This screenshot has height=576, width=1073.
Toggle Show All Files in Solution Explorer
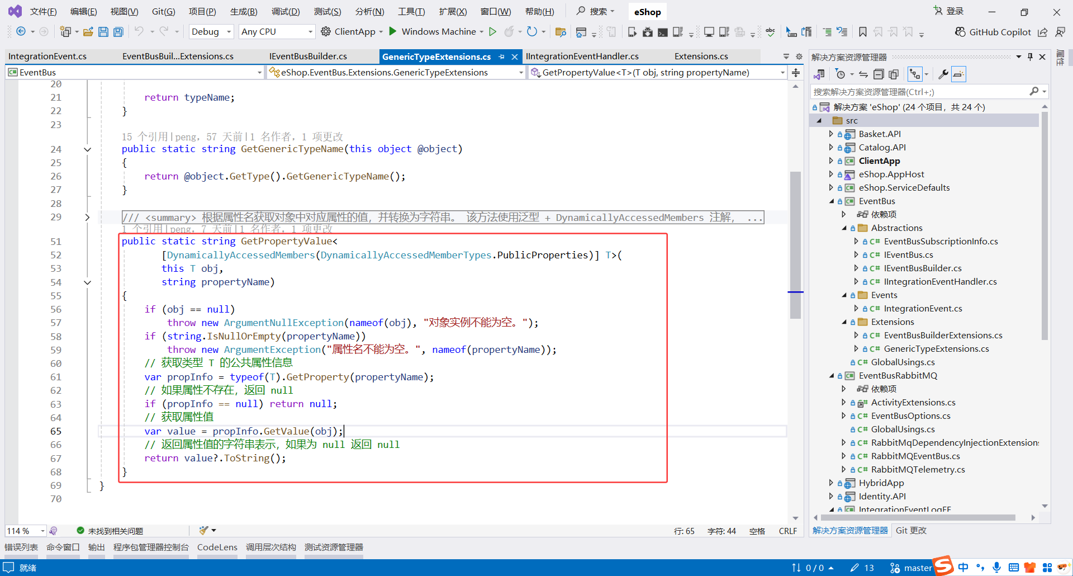coord(894,74)
